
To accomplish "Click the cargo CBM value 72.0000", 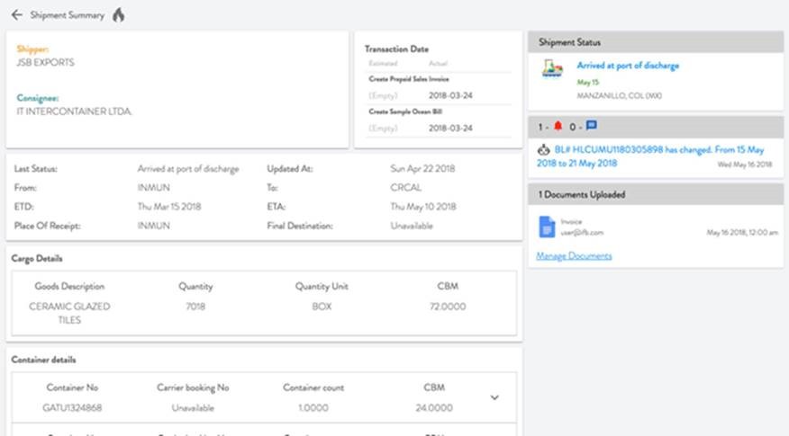I will tap(448, 307).
